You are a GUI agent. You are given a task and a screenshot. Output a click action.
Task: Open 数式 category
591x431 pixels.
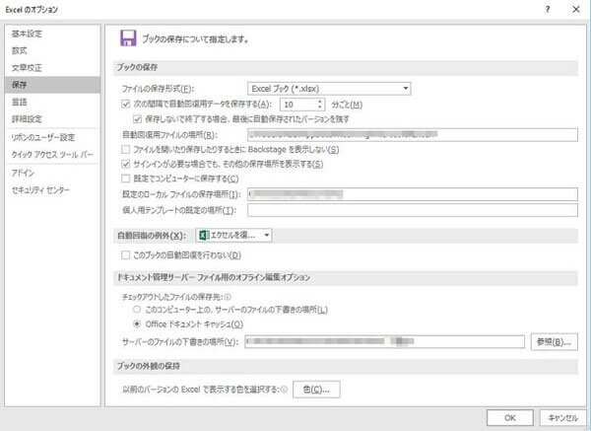click(53, 50)
